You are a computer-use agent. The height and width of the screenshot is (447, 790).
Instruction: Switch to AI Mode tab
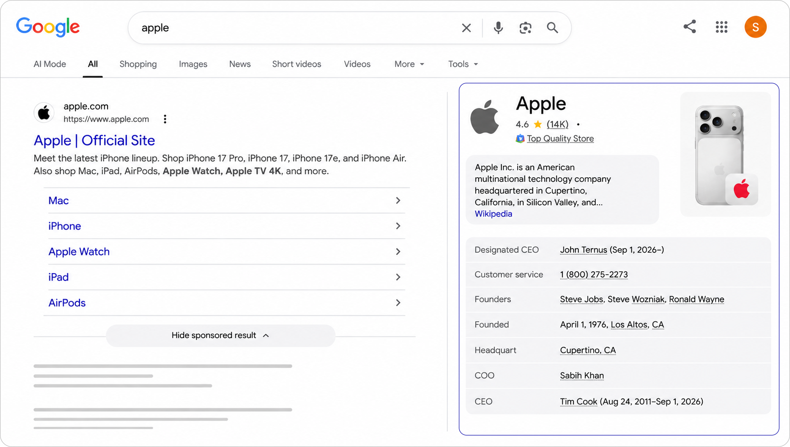[x=50, y=64]
